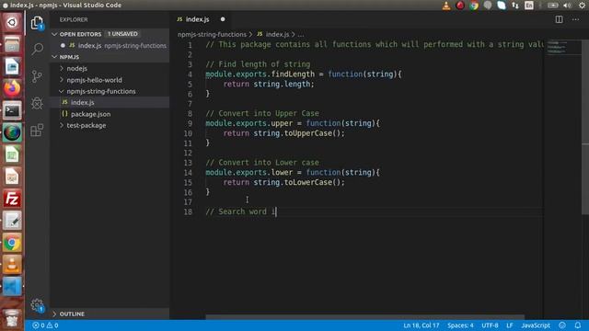Open the editor More Actions menu
The height and width of the screenshot is (331, 589).
[575, 19]
